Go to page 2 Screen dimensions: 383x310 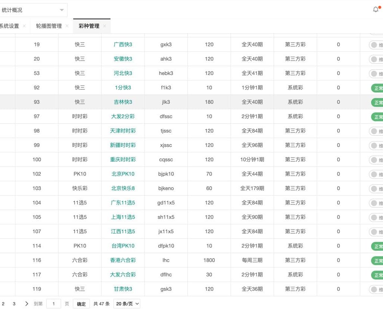[3, 304]
